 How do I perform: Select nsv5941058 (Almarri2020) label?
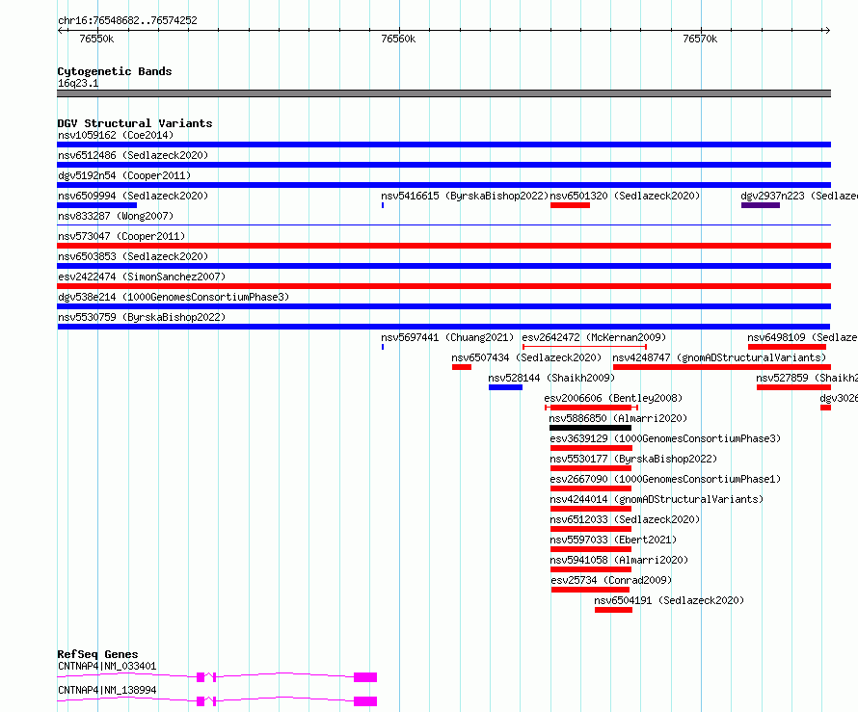tap(619, 560)
